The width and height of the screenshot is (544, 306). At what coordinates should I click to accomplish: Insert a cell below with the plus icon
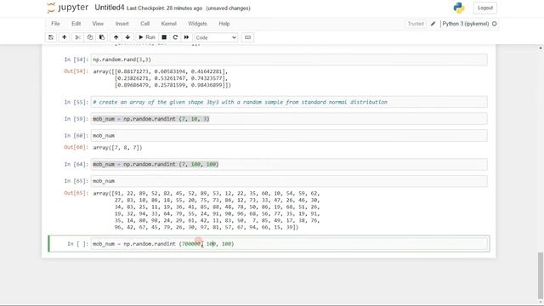[65, 37]
